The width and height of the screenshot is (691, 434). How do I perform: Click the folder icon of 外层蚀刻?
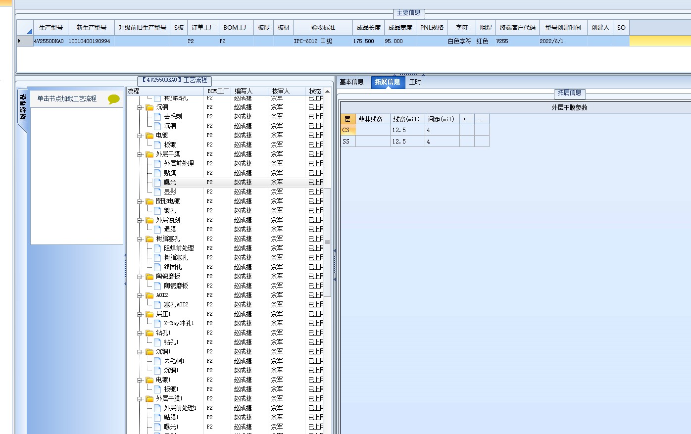149,220
